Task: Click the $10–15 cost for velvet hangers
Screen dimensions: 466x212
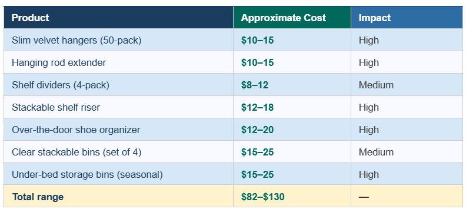Action: pyautogui.click(x=257, y=40)
